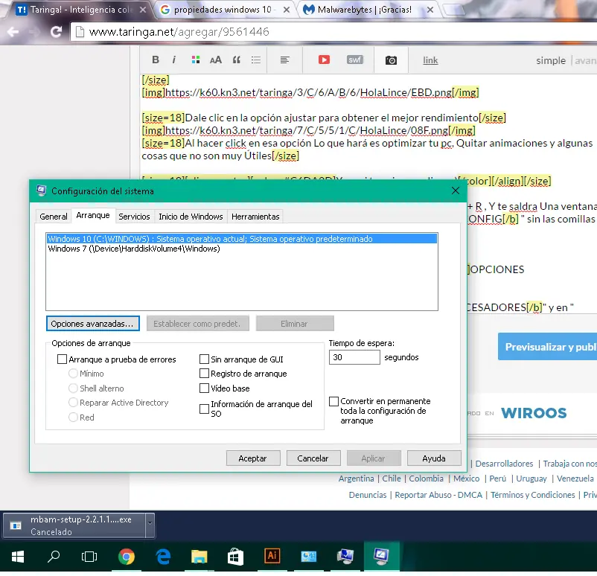Open the Desarrolladores footer link

pyautogui.click(x=504, y=464)
